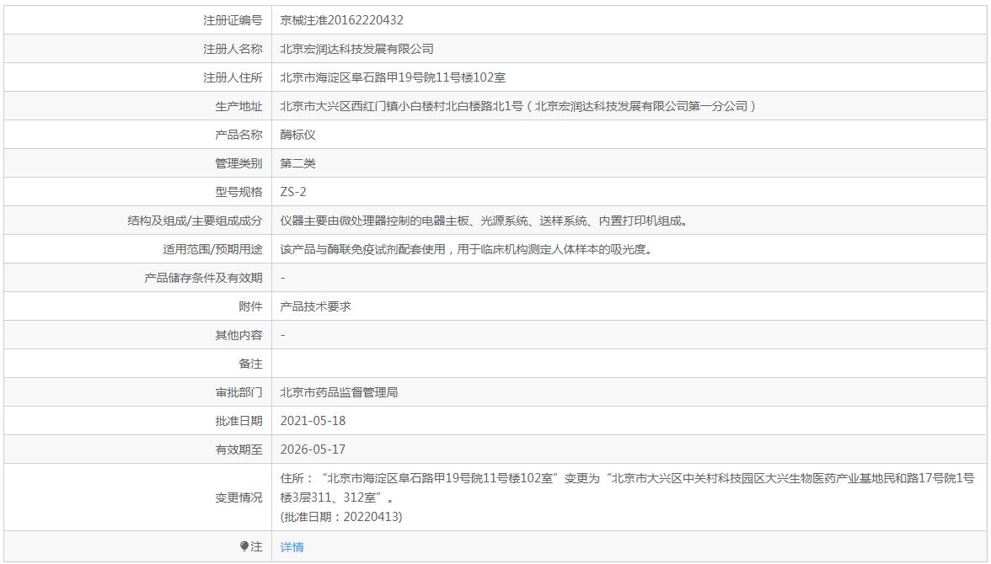Click the 有效期至 label
Image resolution: width=991 pixels, height=564 pixels.
pos(238,449)
